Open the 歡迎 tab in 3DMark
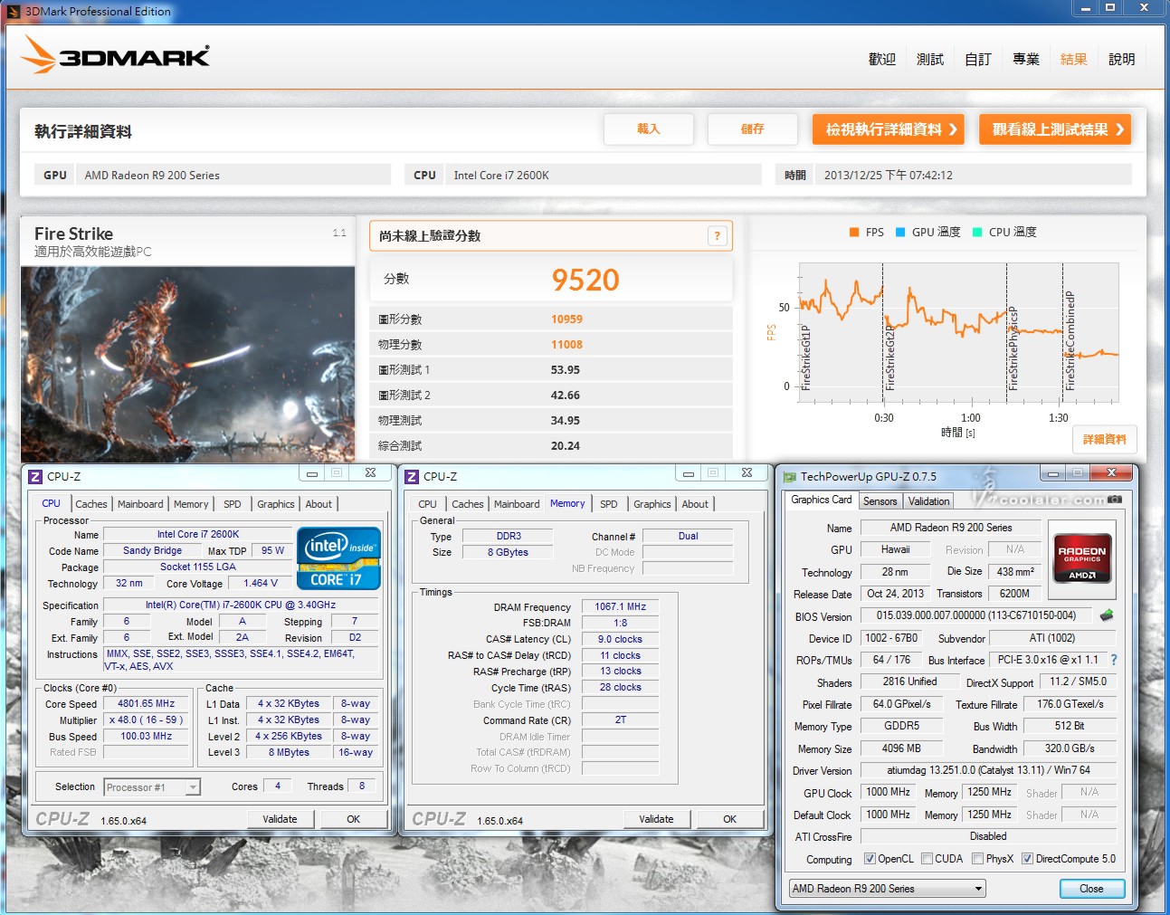 tap(882, 59)
